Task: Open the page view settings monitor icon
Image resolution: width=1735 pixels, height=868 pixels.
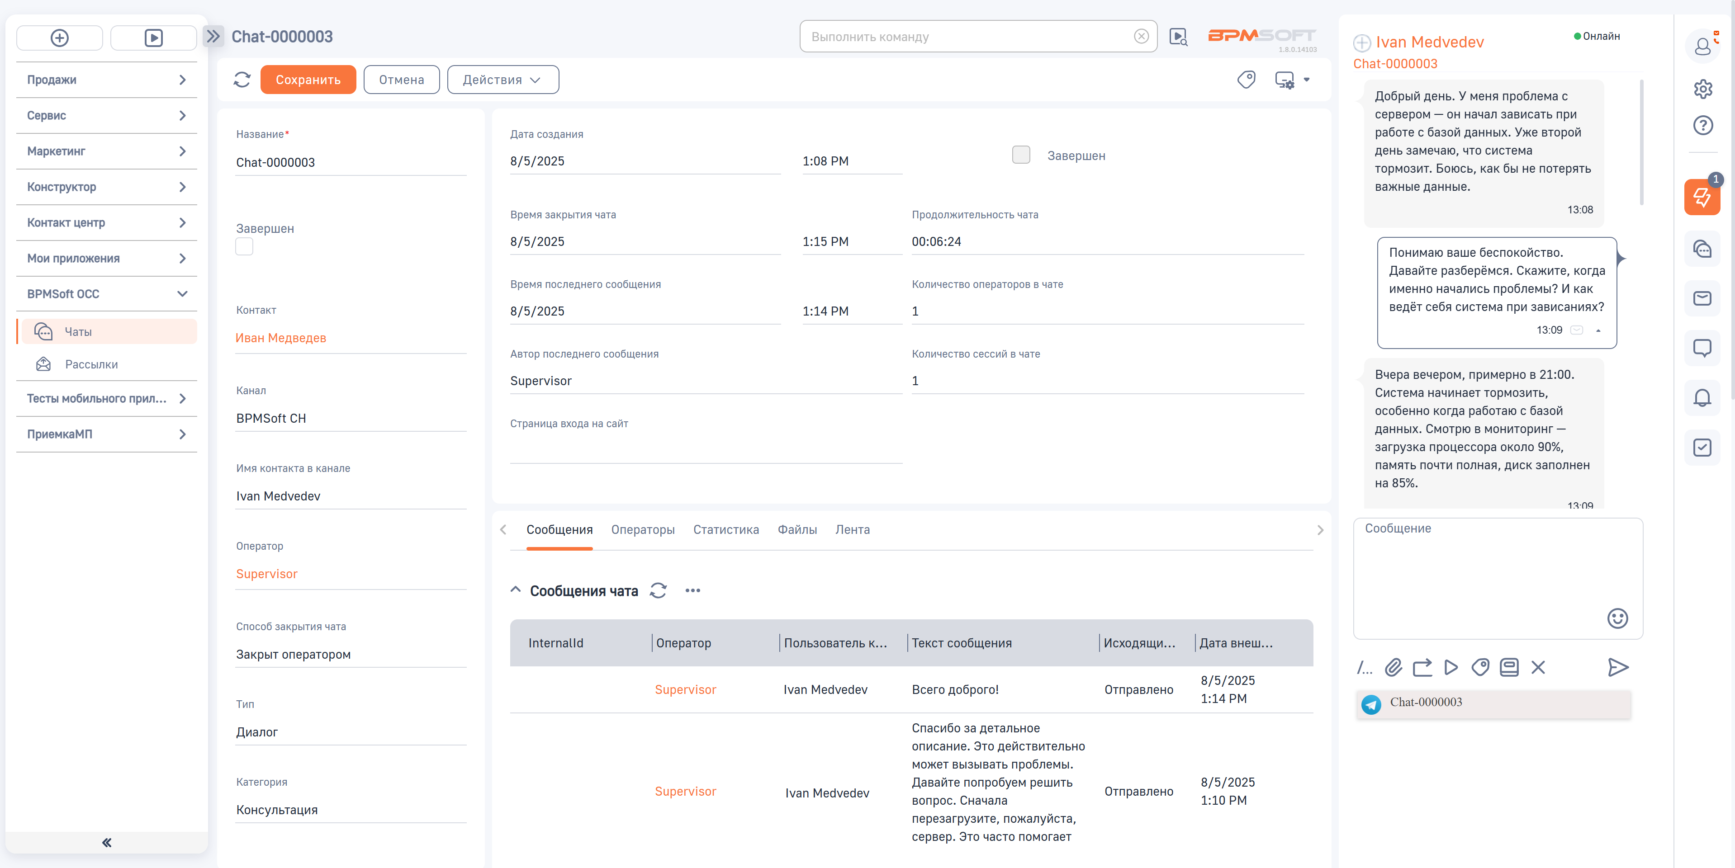Action: point(1285,80)
